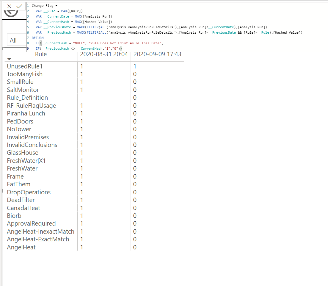Click the RETURN keyword in the formula
Viewport: 328px width, 286px height.
(38, 38)
